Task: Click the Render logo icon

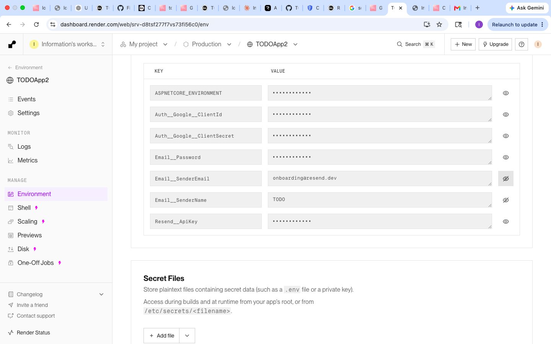Action: tap(12, 44)
